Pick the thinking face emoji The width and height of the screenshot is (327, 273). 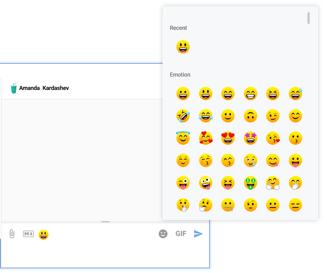coord(206,205)
